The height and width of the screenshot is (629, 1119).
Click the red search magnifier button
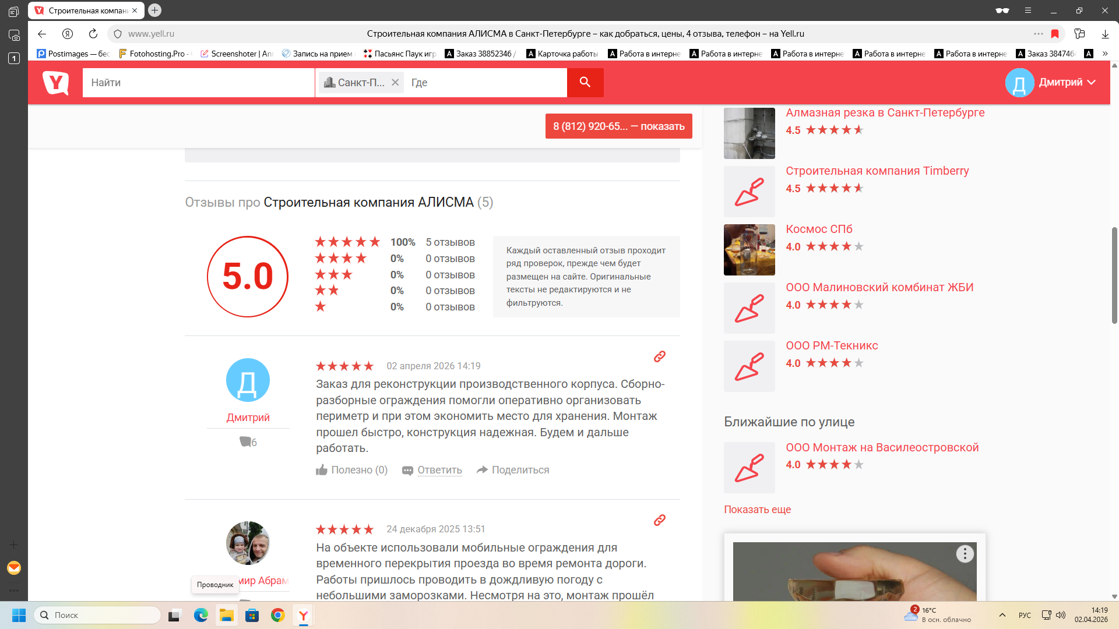pos(585,82)
